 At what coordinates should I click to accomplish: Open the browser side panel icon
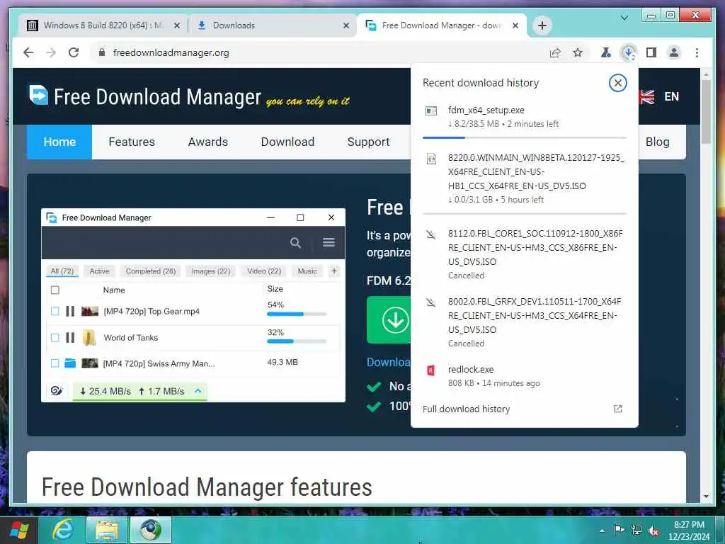(651, 52)
